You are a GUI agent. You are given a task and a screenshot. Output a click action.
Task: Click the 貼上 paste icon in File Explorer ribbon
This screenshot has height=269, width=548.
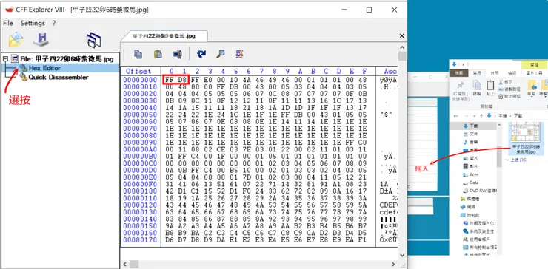tap(490, 86)
